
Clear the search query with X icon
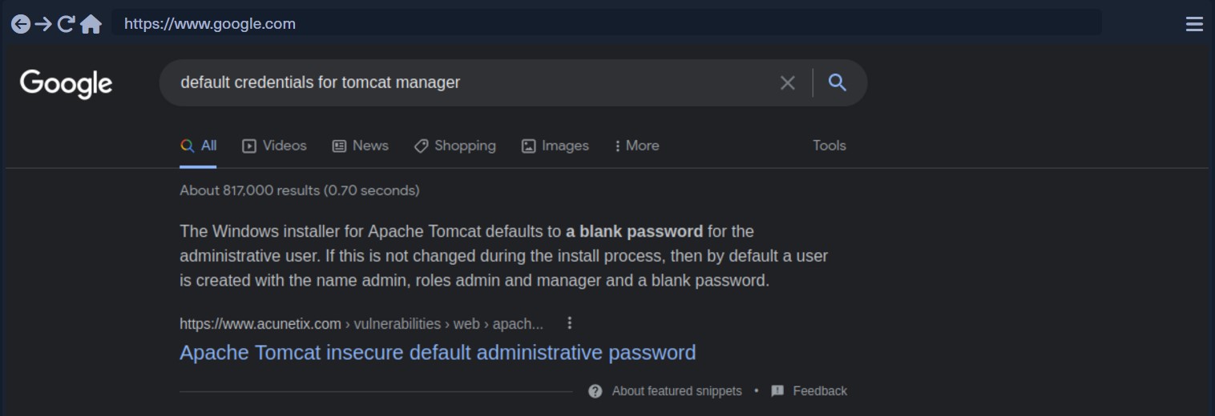pyautogui.click(x=788, y=82)
